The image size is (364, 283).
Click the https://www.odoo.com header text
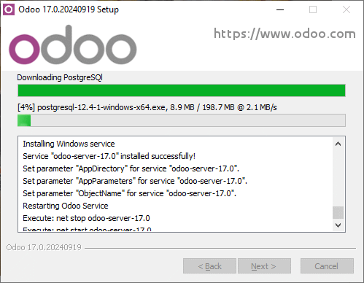[284, 34]
